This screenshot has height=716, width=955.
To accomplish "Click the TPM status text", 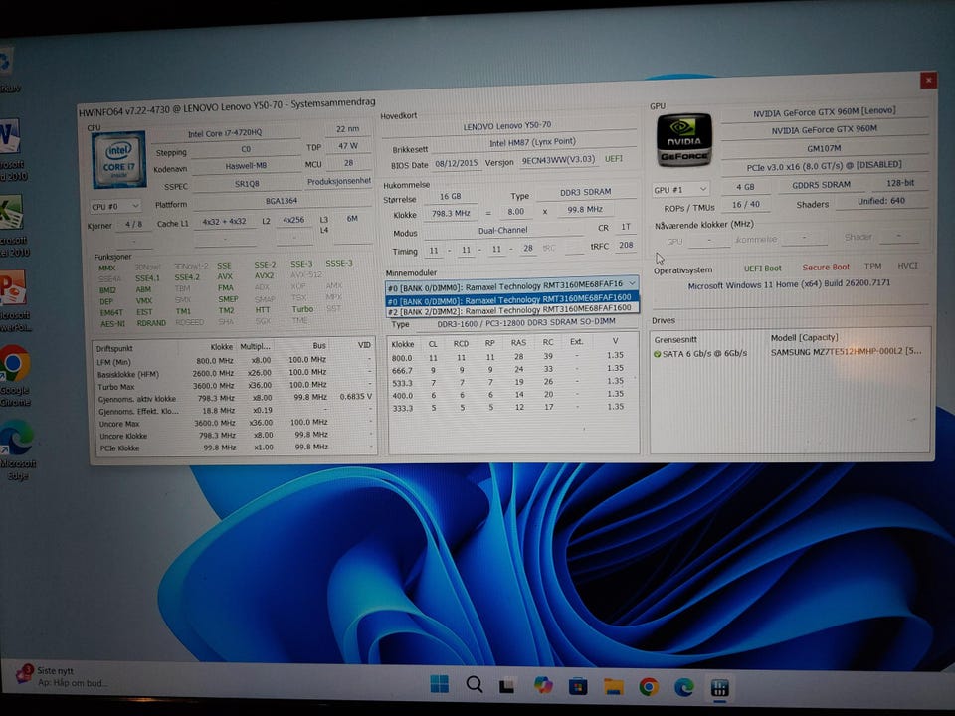I will [872, 267].
